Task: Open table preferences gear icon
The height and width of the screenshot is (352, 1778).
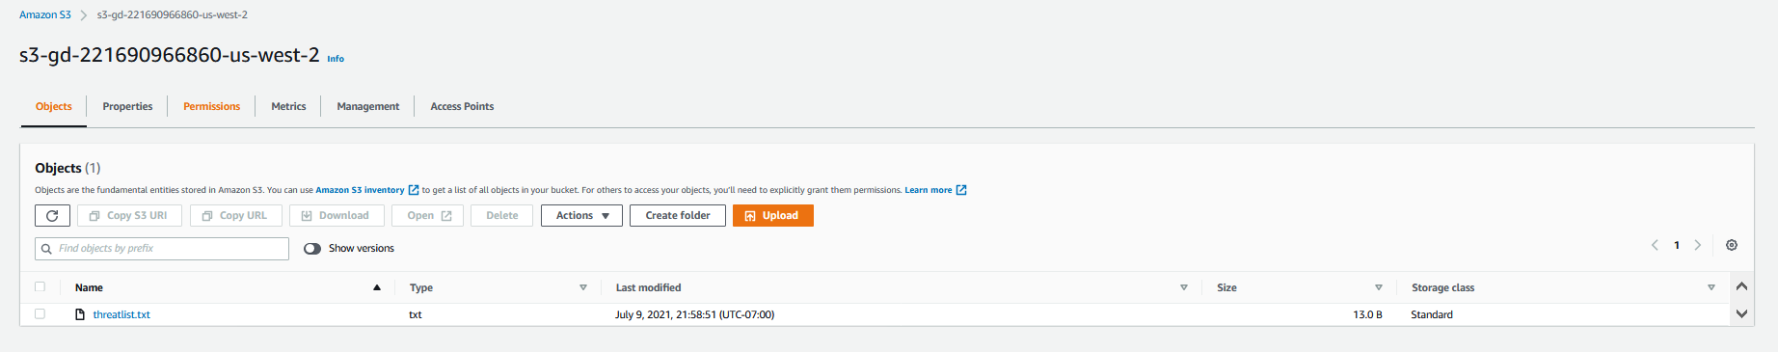Action: pos(1732,245)
